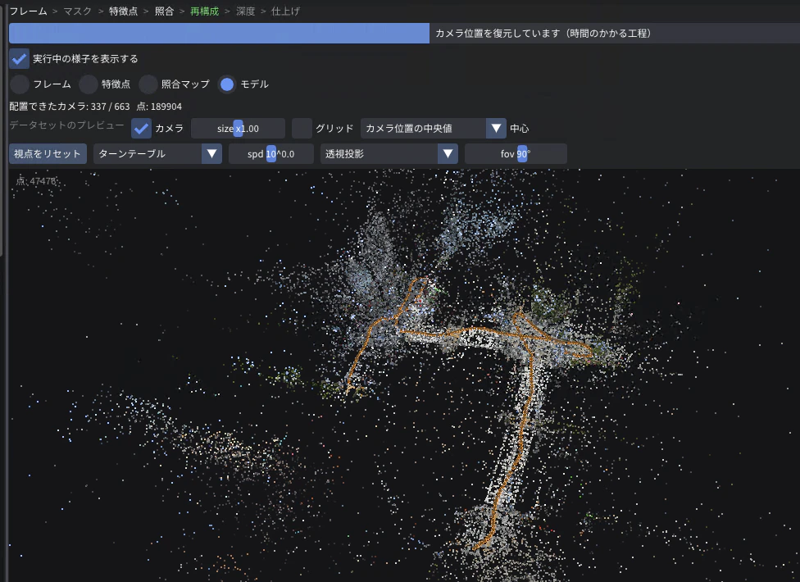Viewport: 800px width, 582px height.
Task: Click the fov 90° slider
Action: coord(516,154)
